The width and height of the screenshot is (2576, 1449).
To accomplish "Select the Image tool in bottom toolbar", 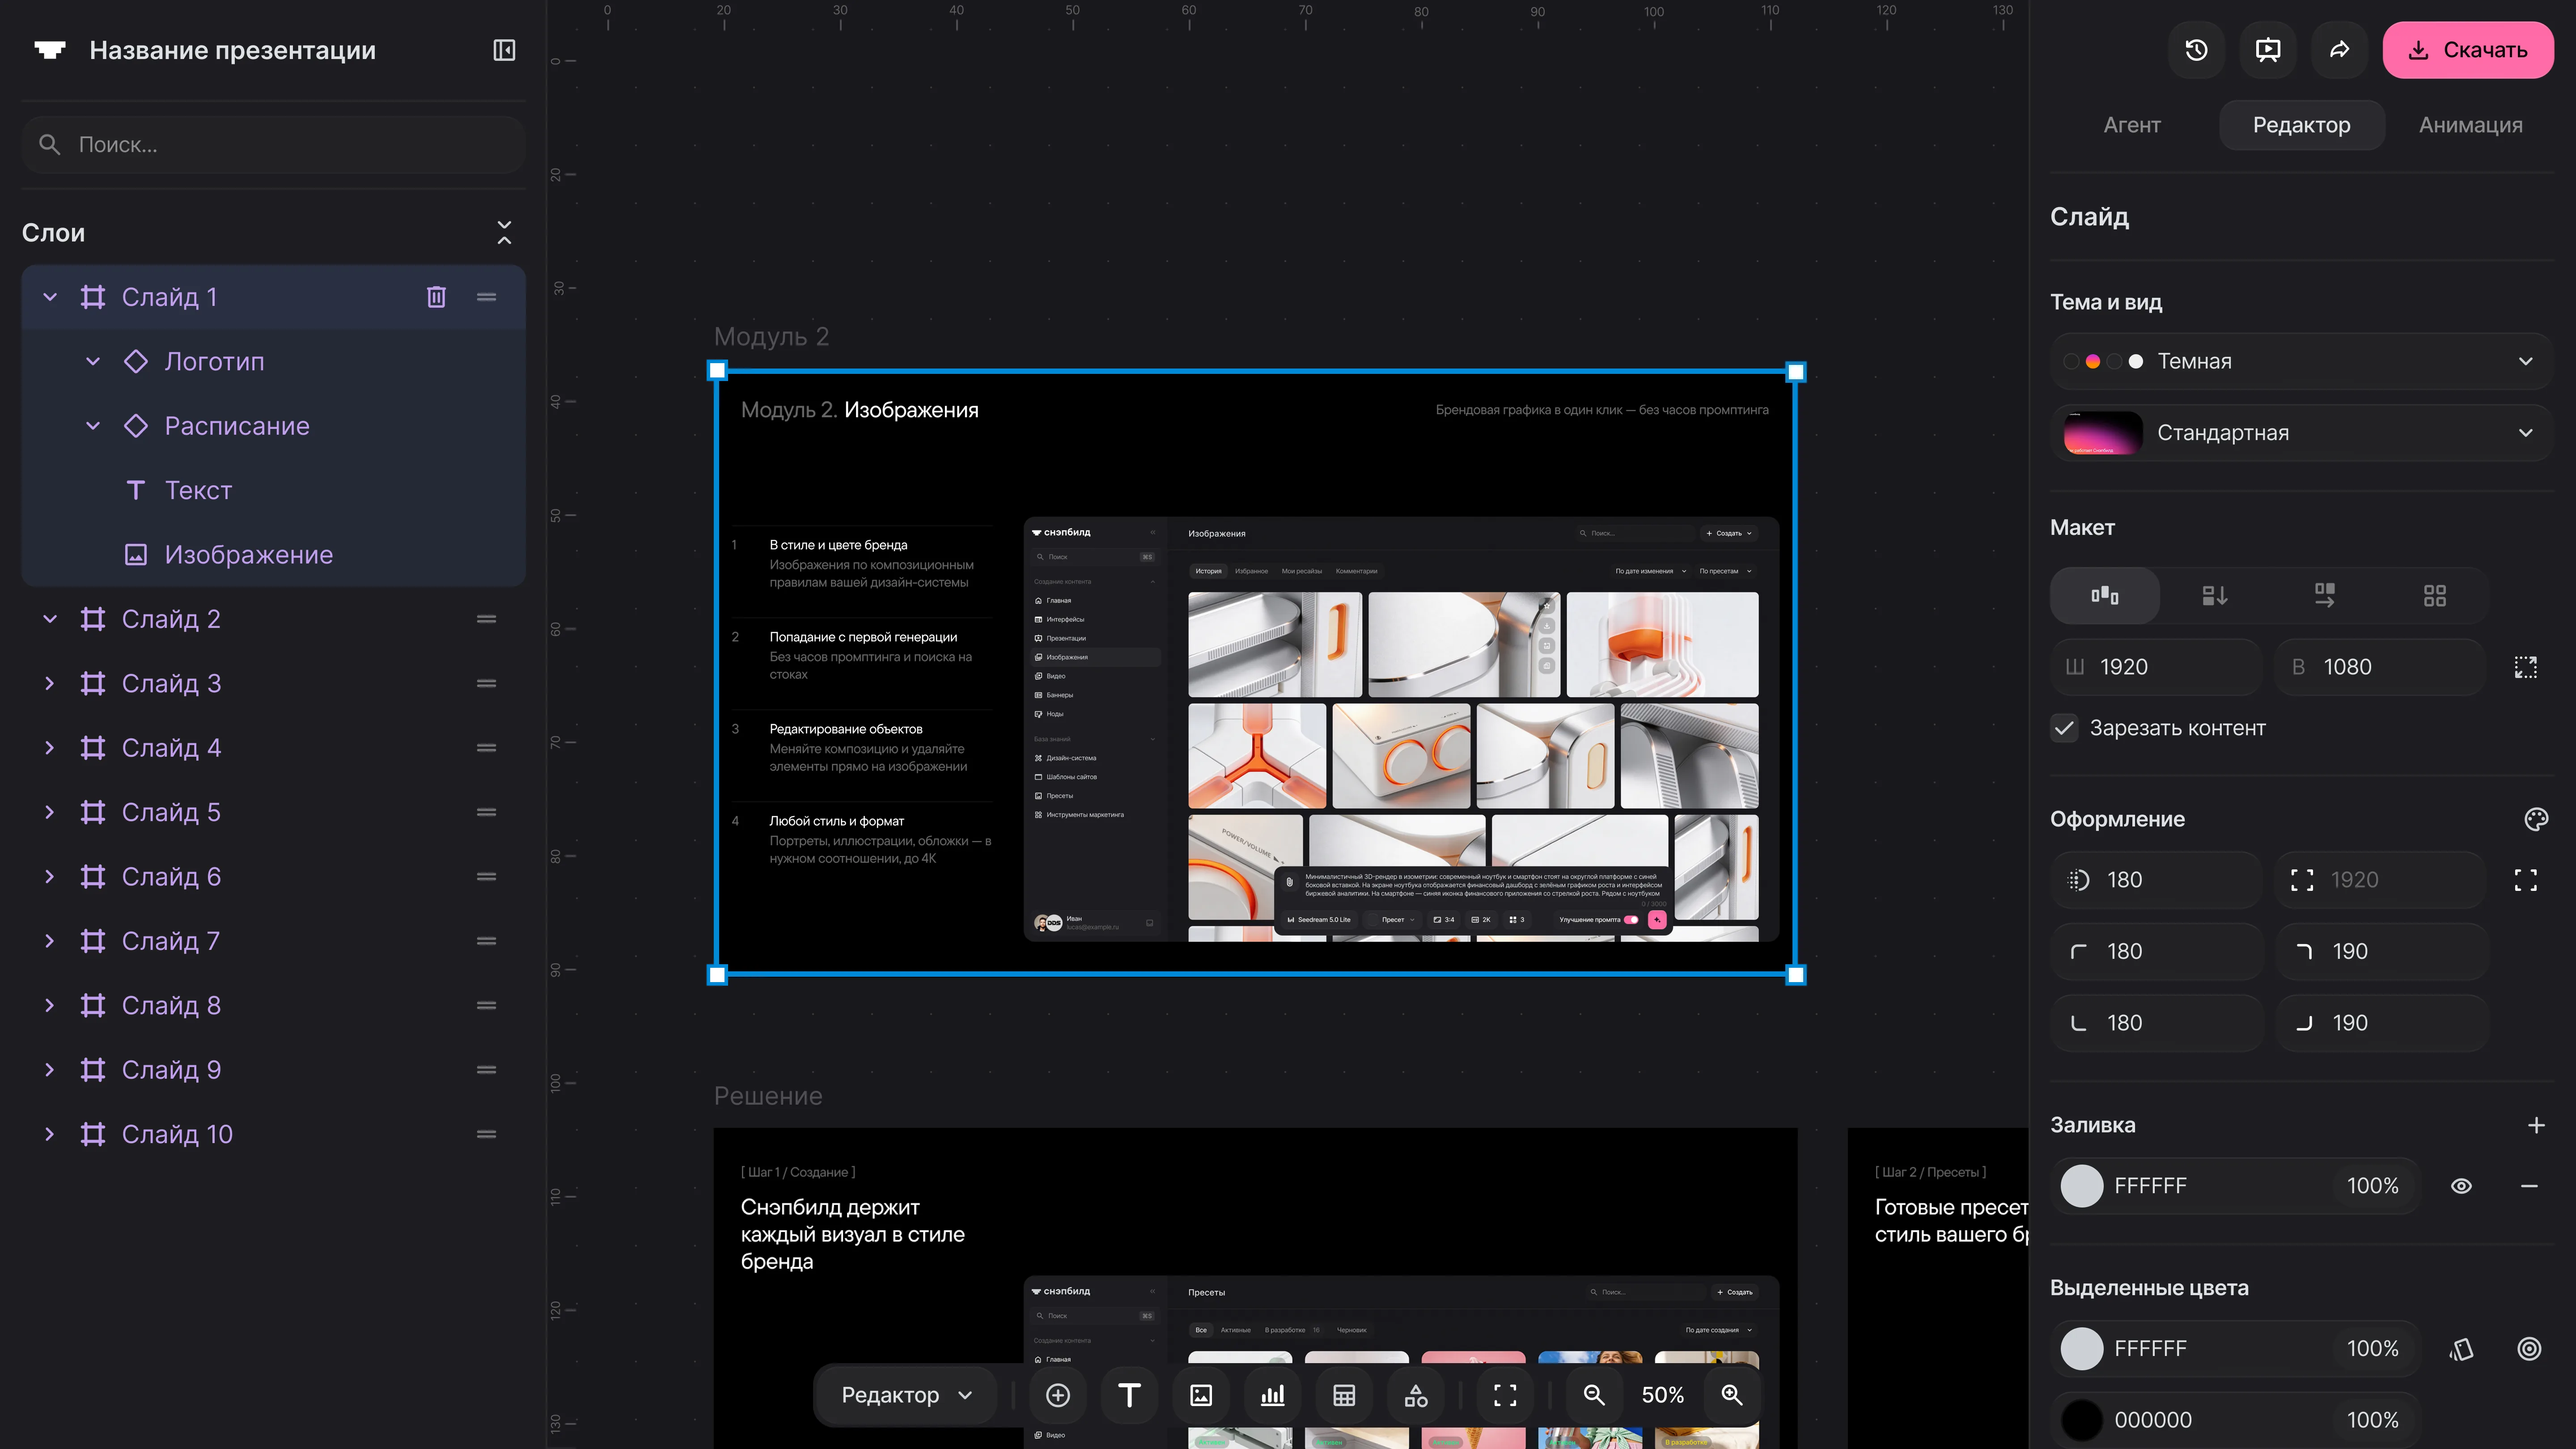I will (x=1201, y=1395).
